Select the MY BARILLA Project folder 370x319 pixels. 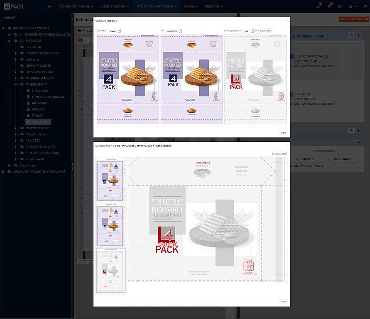(x=40, y=78)
